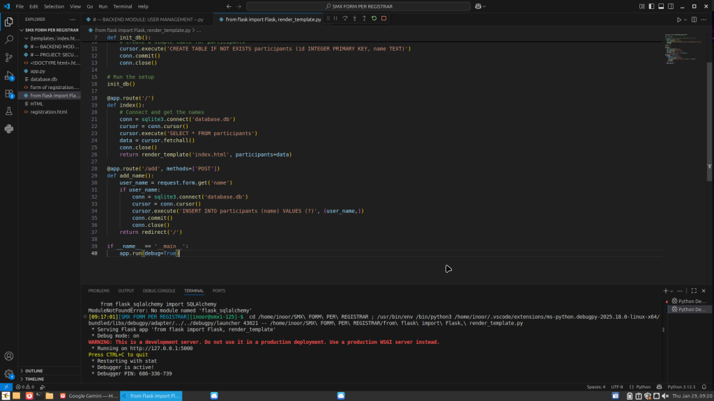
Task: Open the Testing flask icon view
Action: [x=8, y=111]
